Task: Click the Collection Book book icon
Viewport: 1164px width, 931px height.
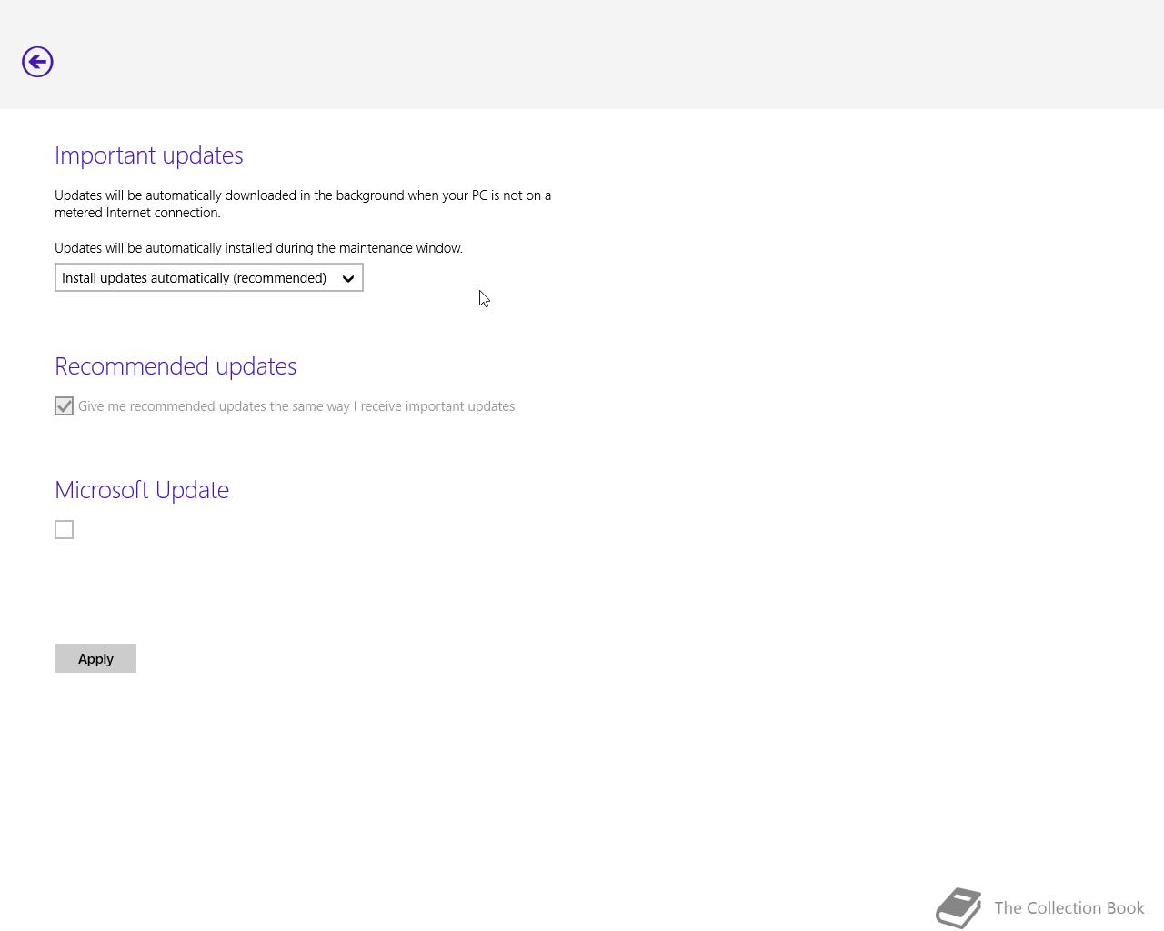Action: (x=958, y=907)
